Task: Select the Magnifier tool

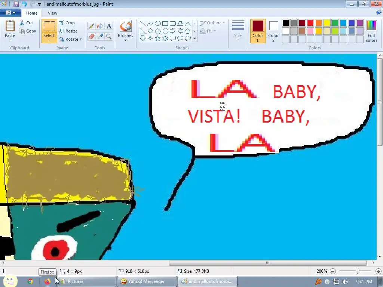Action: click(109, 37)
